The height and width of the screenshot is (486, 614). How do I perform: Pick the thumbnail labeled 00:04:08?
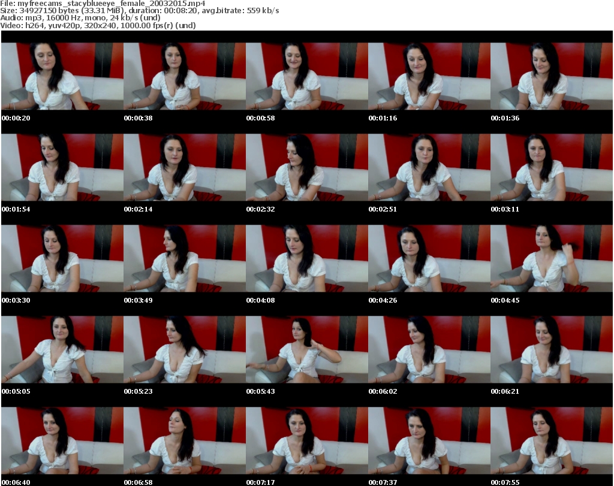pos(306,258)
